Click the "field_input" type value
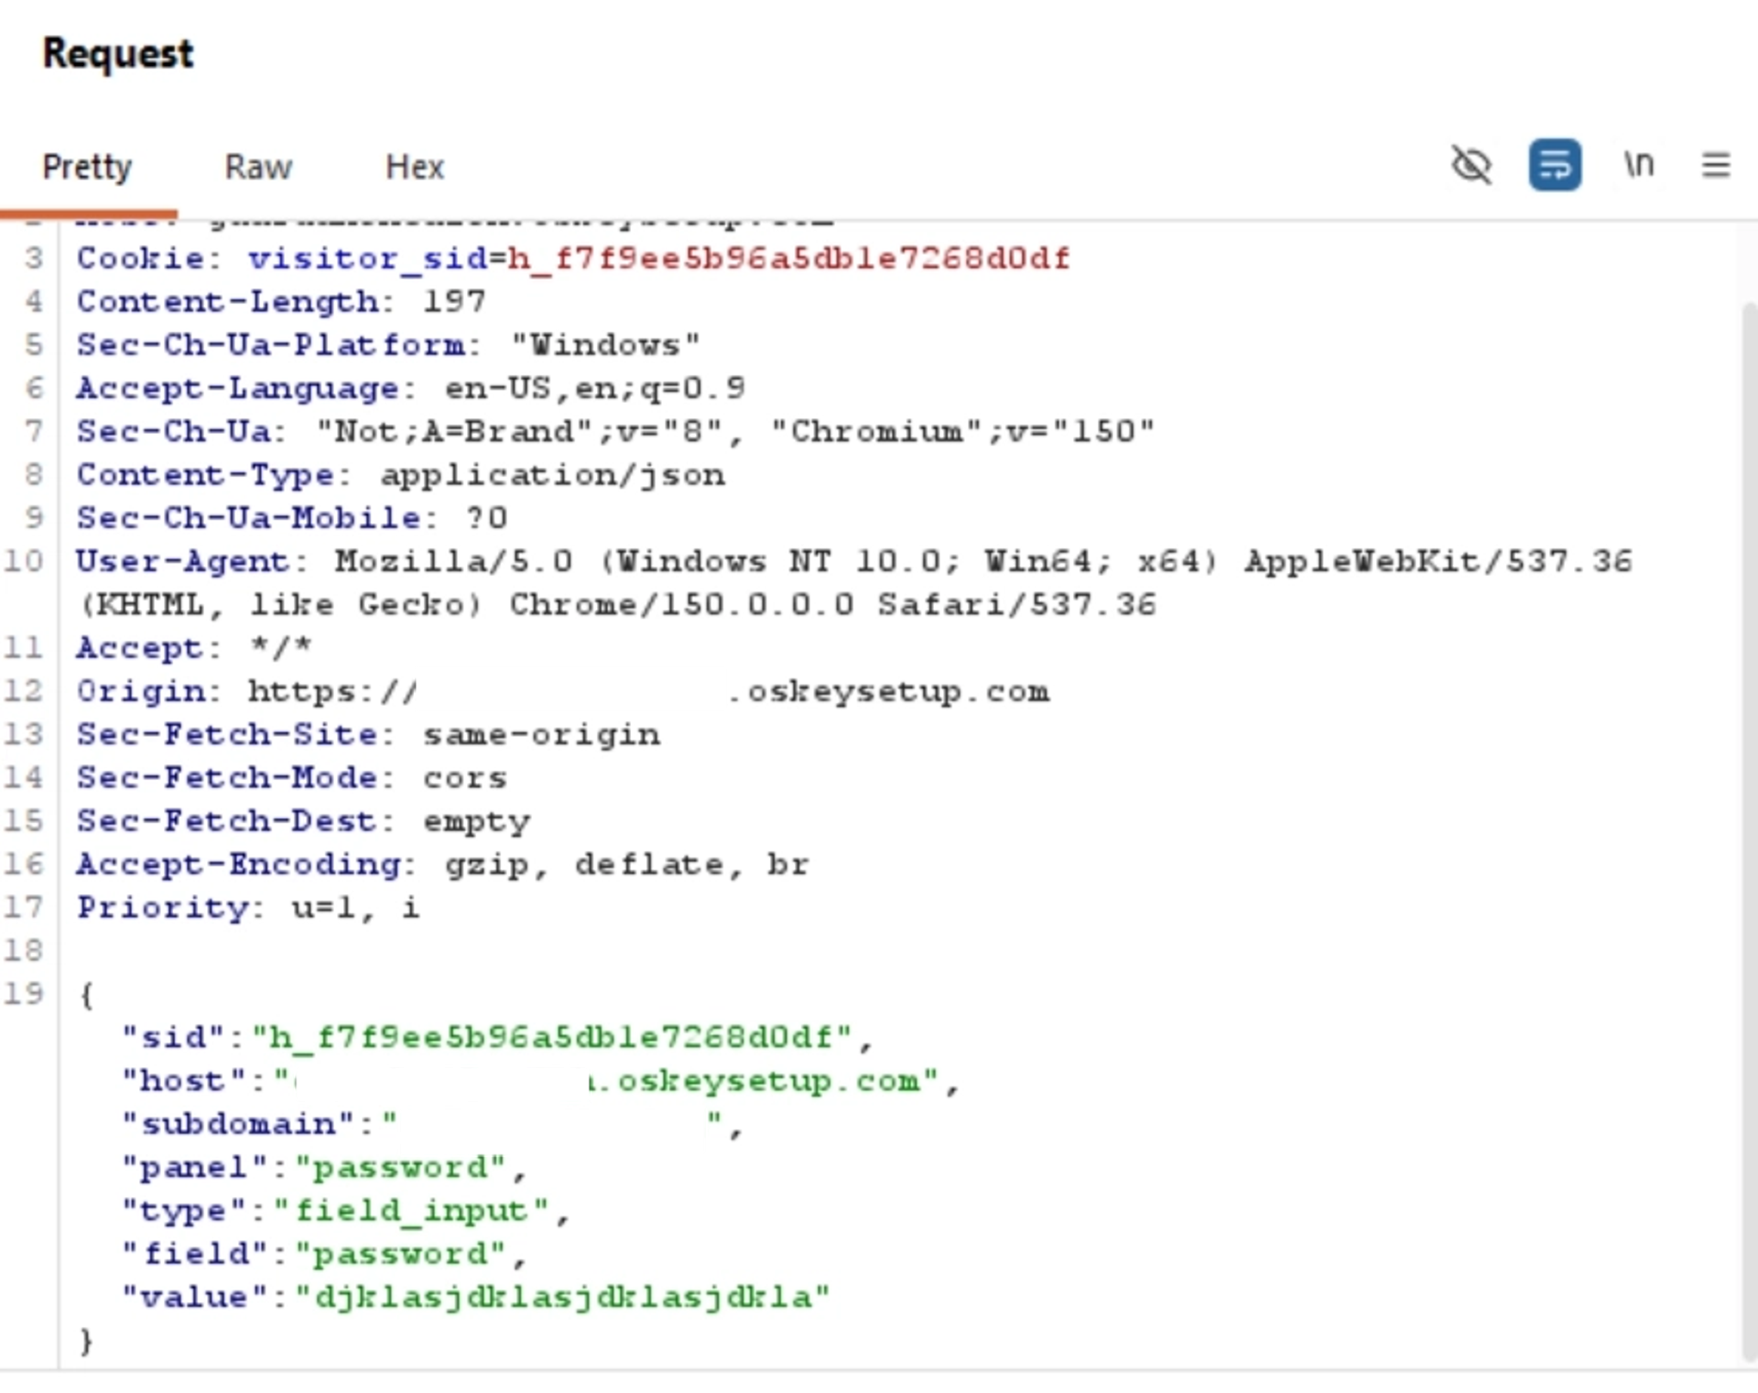 410,1211
